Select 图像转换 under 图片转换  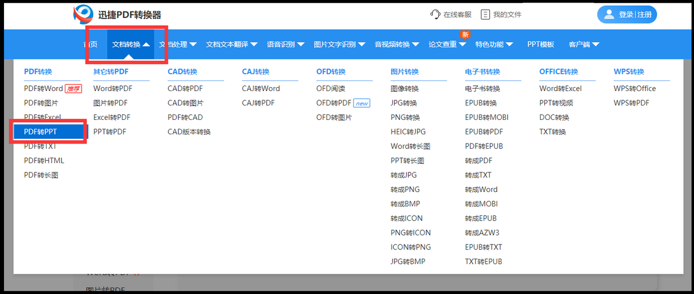405,89
